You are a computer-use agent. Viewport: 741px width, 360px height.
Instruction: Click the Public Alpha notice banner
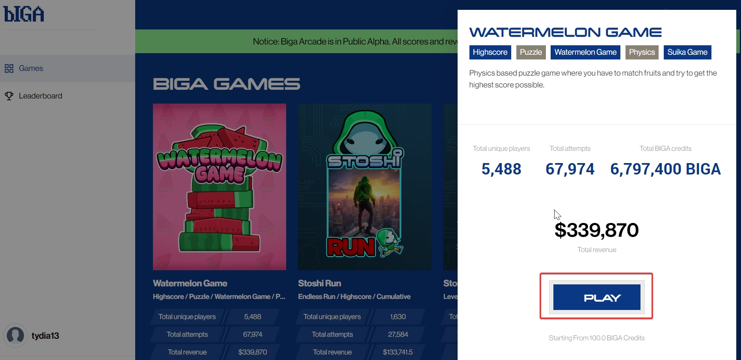tap(296, 41)
